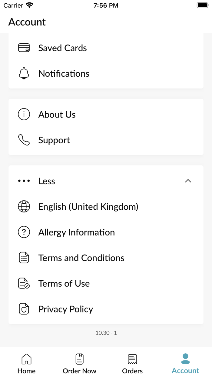This screenshot has height=377, width=212.
Task: Change language from English (United Kingdom)
Action: coord(106,207)
